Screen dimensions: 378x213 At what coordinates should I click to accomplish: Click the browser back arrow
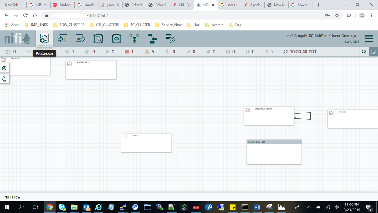point(6,16)
